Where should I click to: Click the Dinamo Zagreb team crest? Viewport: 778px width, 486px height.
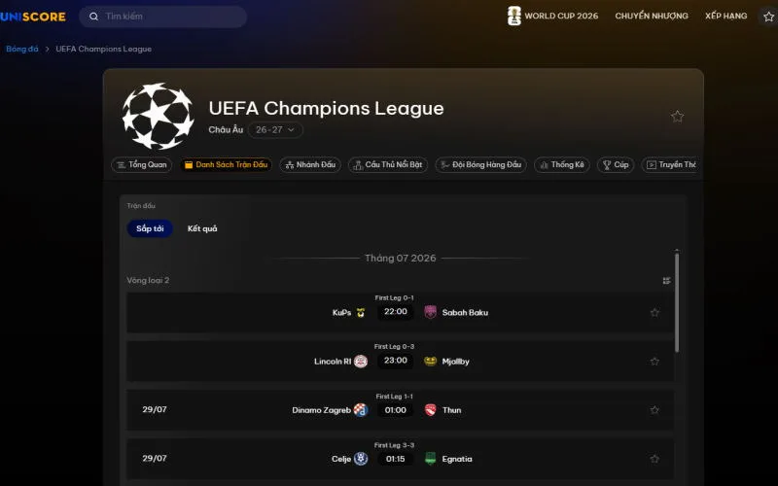361,410
